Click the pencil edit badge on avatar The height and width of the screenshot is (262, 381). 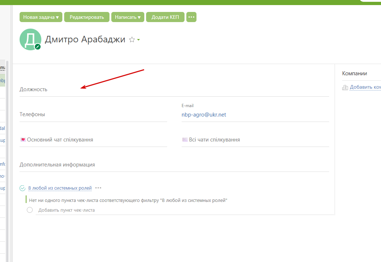[38, 47]
